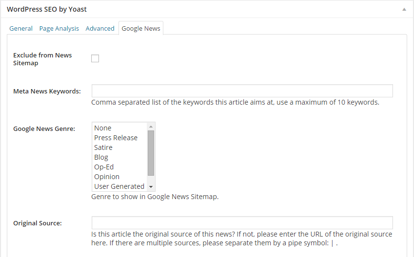
Task: Click the Meta News Keywords input field
Action: pos(242,91)
